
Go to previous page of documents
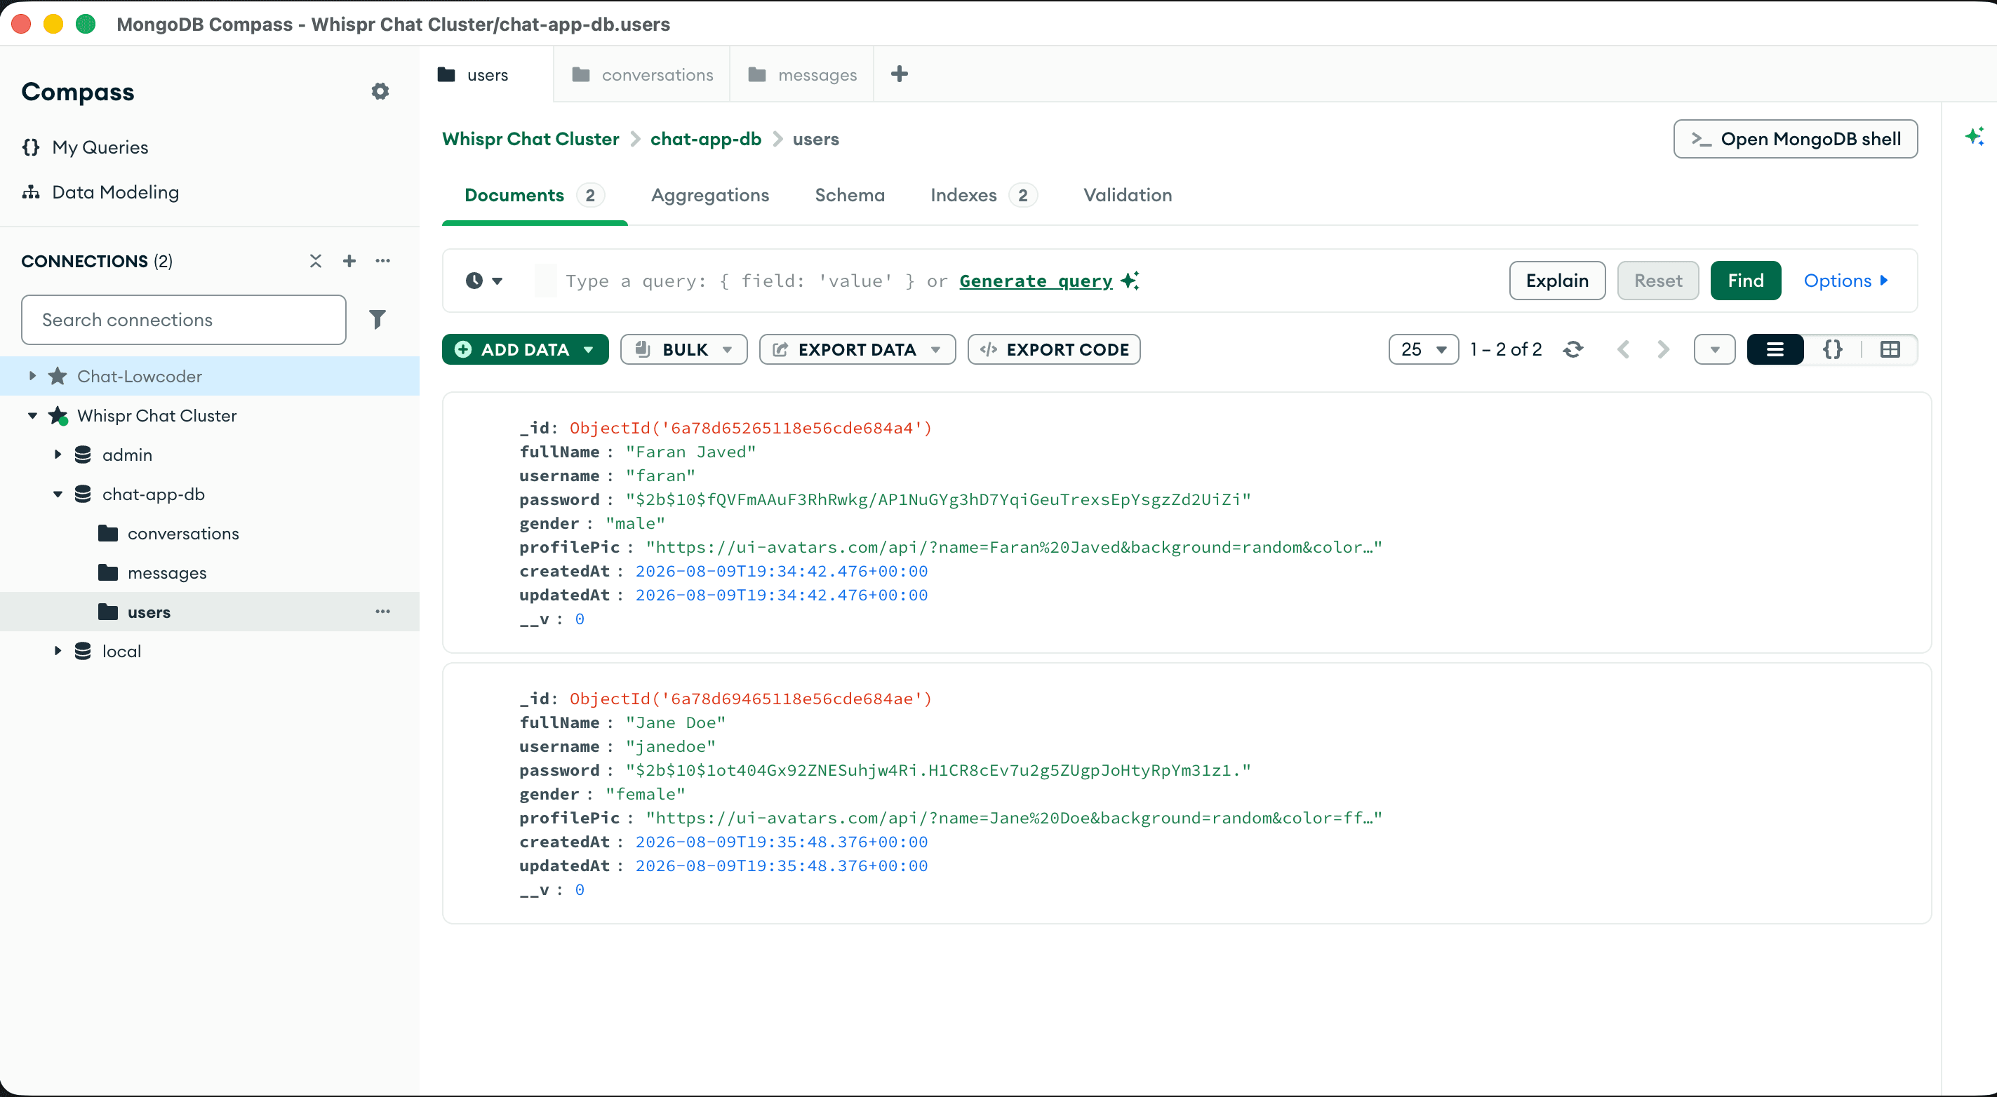(1623, 350)
